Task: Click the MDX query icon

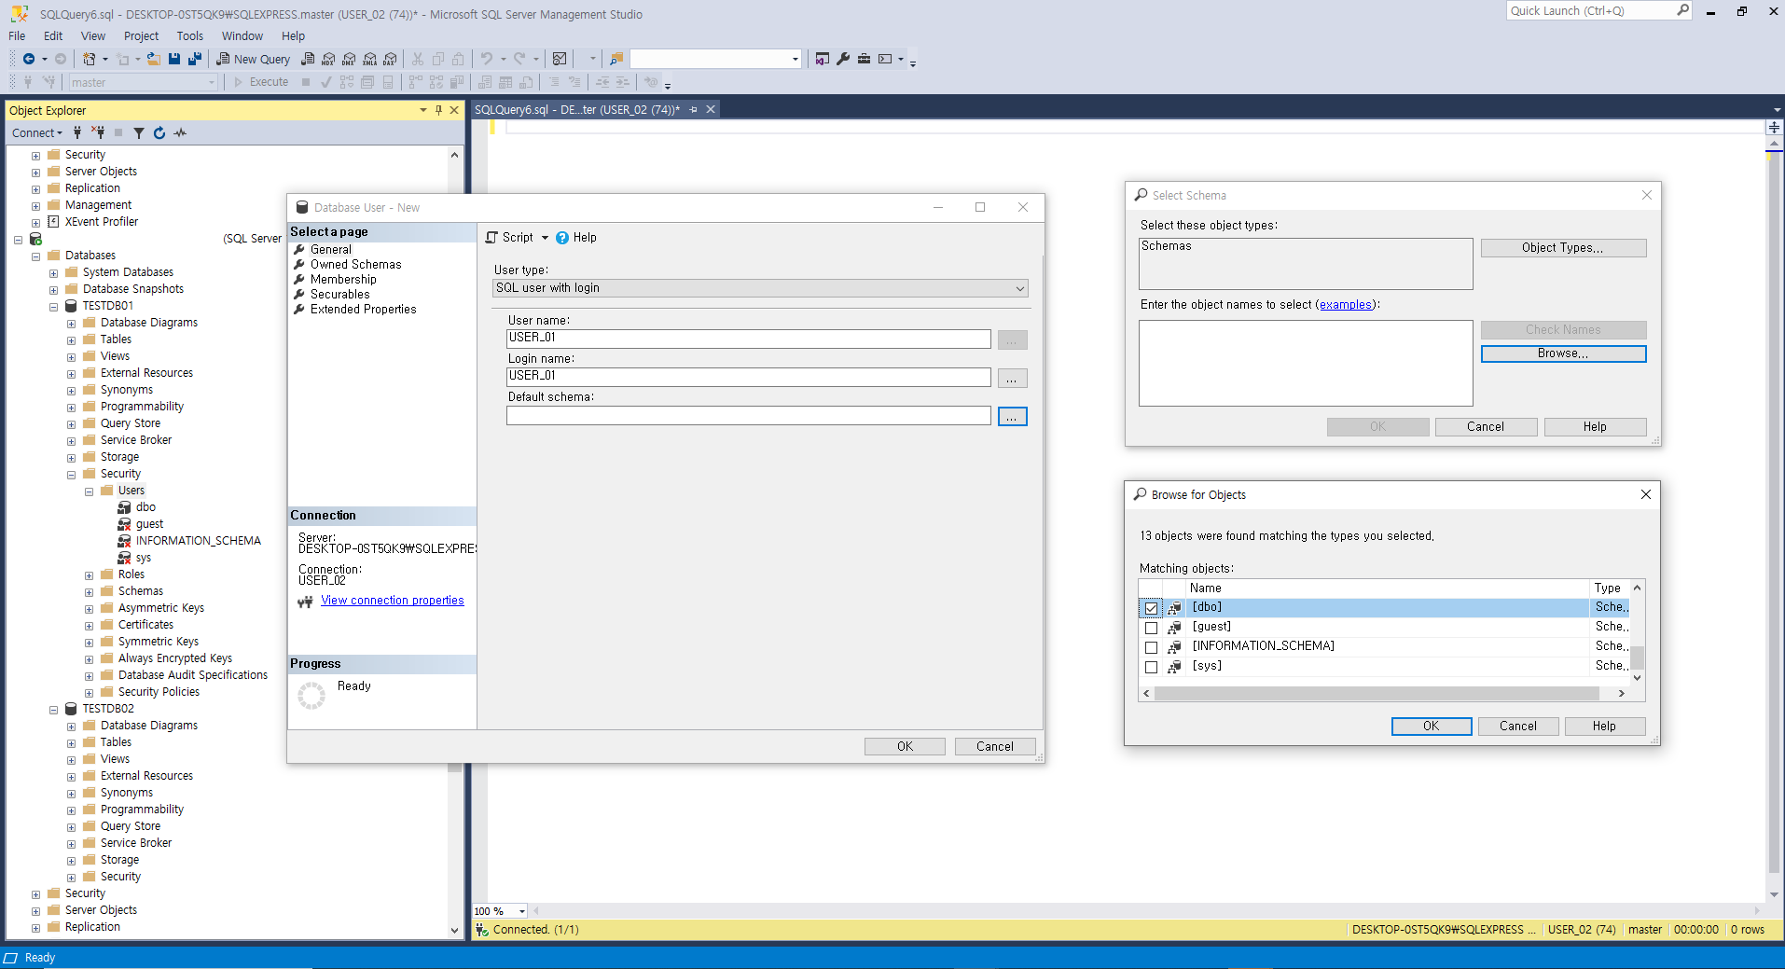Action: [328, 59]
